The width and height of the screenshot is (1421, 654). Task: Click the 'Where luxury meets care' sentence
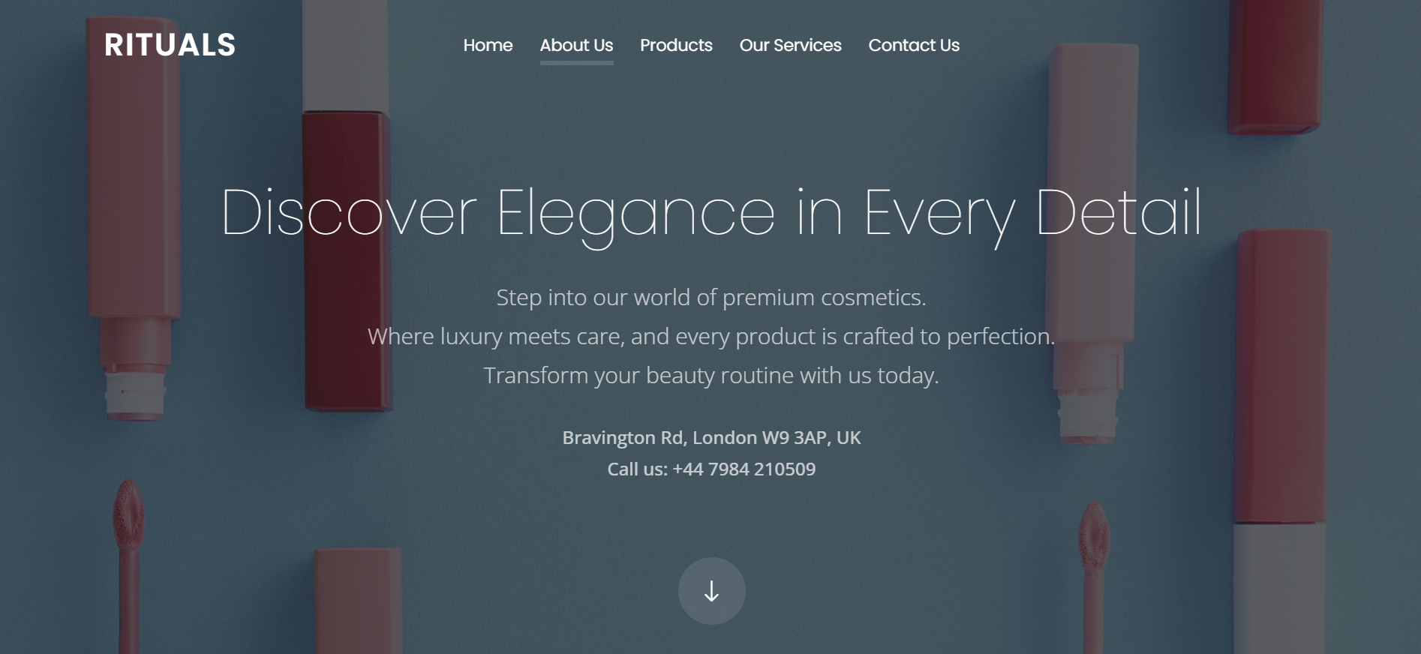tap(711, 337)
